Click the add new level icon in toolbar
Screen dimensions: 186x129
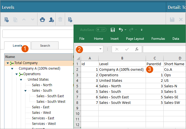7,20
